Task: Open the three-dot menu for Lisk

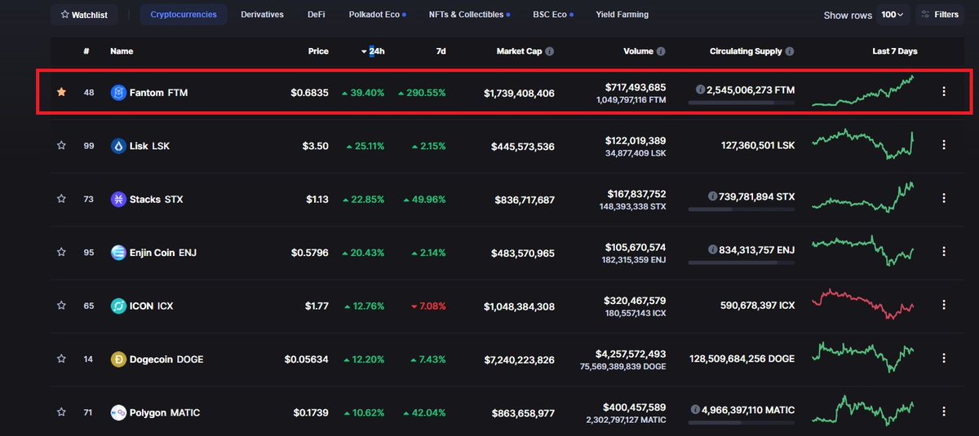Action: pos(944,145)
